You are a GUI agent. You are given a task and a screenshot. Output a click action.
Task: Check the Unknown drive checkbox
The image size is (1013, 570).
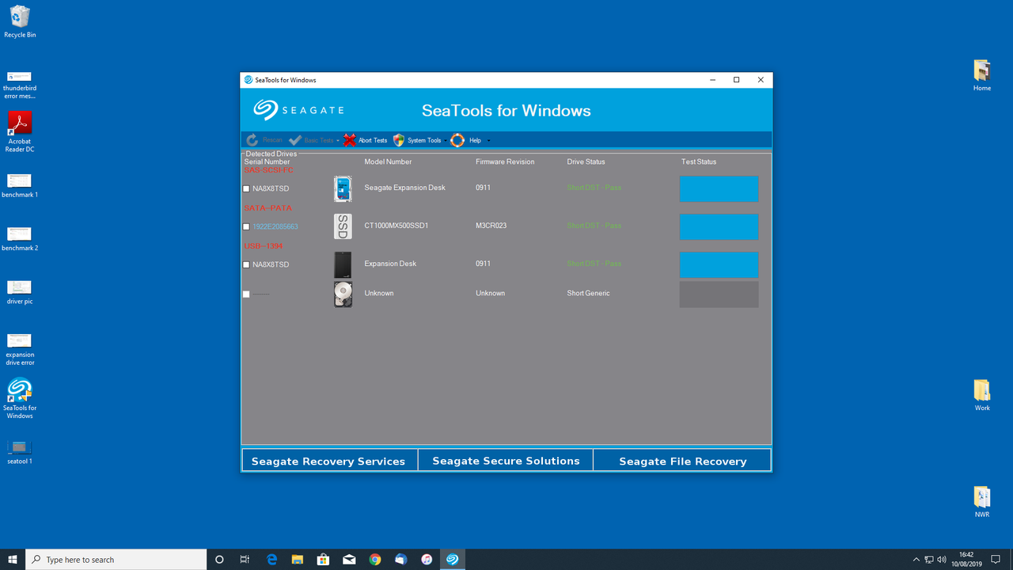tap(246, 294)
